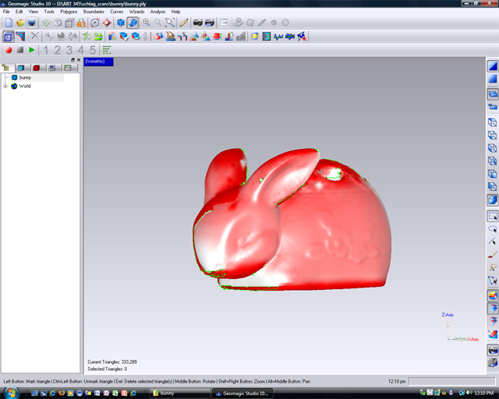Image resolution: width=499 pixels, height=399 pixels.
Task: Click the zoom in magnifier icon
Action: coord(146,23)
